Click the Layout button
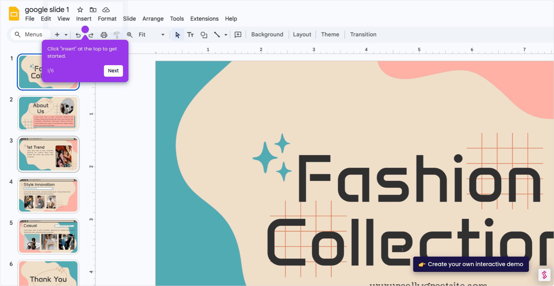Viewport: 554px width, 286px height. pos(302,35)
